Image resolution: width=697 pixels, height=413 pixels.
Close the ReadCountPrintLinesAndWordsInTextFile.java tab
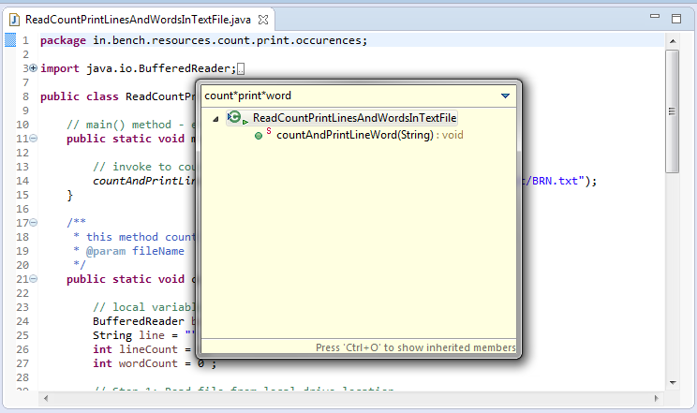[x=263, y=19]
